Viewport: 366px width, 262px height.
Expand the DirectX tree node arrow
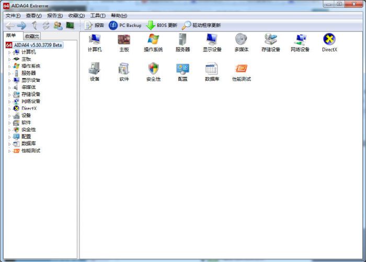click(x=9, y=108)
